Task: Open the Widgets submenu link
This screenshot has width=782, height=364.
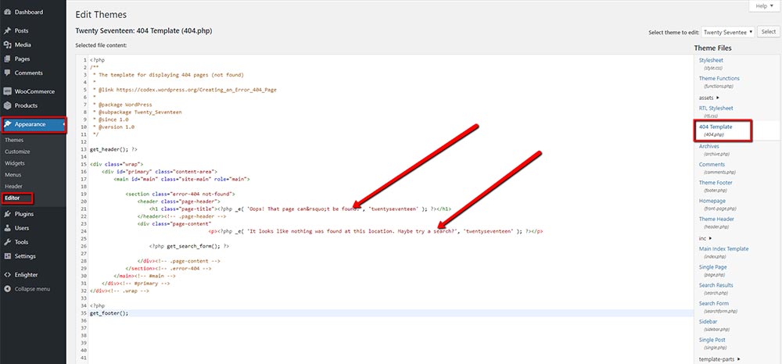Action: [x=14, y=163]
